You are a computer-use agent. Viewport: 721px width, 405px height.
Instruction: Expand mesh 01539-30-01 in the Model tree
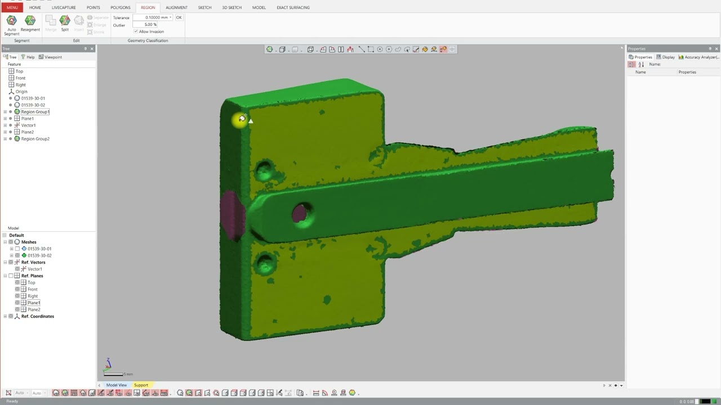point(11,249)
